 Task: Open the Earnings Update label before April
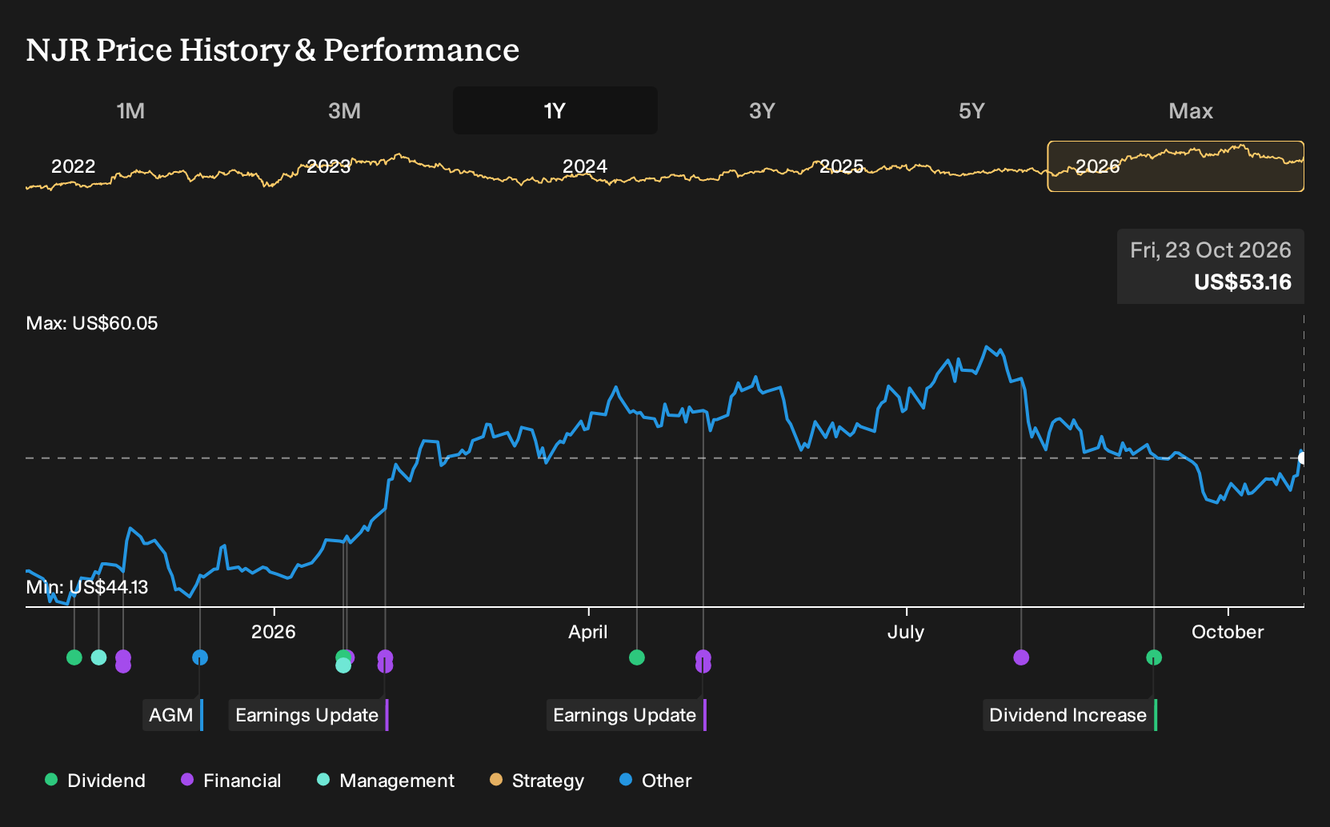[308, 715]
